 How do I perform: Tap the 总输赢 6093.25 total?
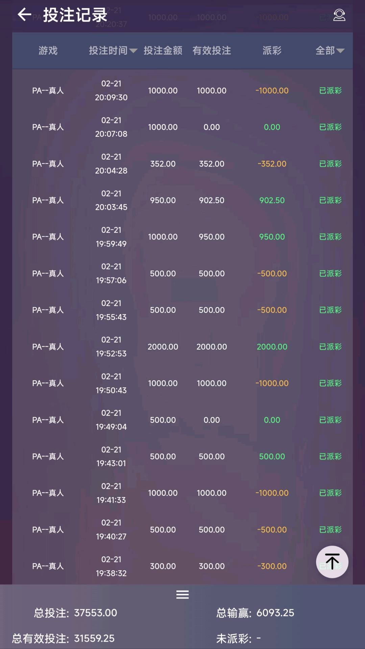coord(255,613)
